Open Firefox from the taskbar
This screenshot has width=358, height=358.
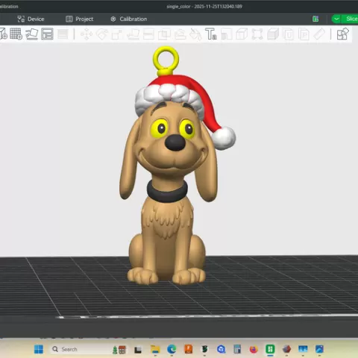[254, 349]
